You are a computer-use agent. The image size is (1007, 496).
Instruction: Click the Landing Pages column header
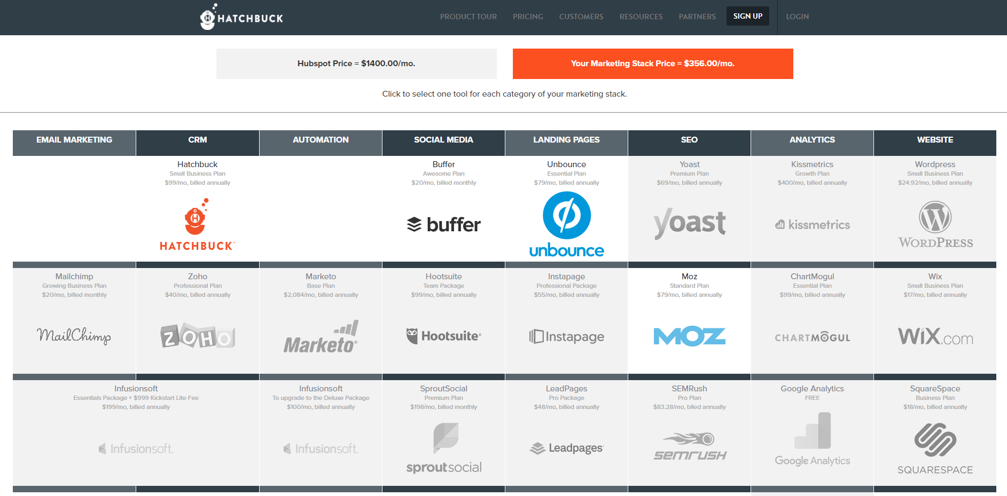pos(566,143)
